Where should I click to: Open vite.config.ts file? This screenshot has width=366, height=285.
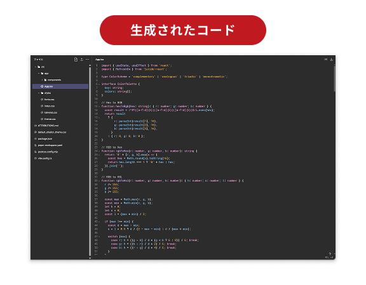[43, 158]
